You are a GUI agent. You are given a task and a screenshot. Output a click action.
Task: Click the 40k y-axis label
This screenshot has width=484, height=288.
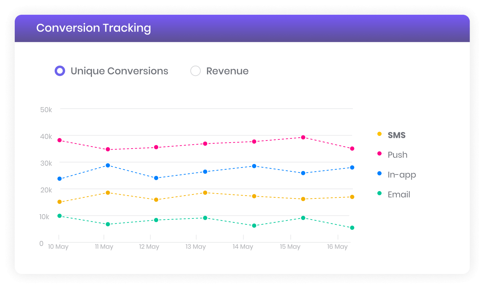pyautogui.click(x=46, y=137)
